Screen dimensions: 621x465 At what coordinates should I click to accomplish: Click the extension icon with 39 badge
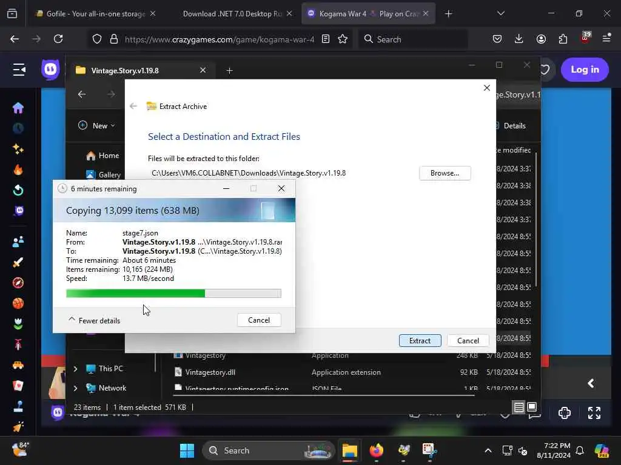tap(585, 38)
